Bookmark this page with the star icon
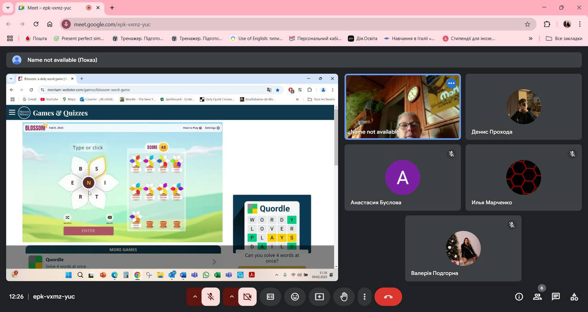 tap(527, 24)
